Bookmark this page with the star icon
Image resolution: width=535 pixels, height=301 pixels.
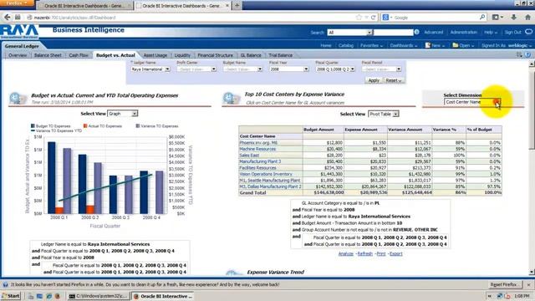359,18
